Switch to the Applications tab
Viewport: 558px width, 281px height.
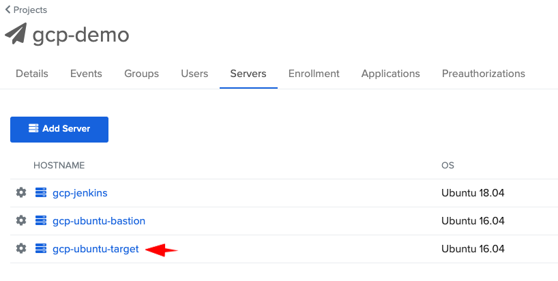click(x=390, y=74)
